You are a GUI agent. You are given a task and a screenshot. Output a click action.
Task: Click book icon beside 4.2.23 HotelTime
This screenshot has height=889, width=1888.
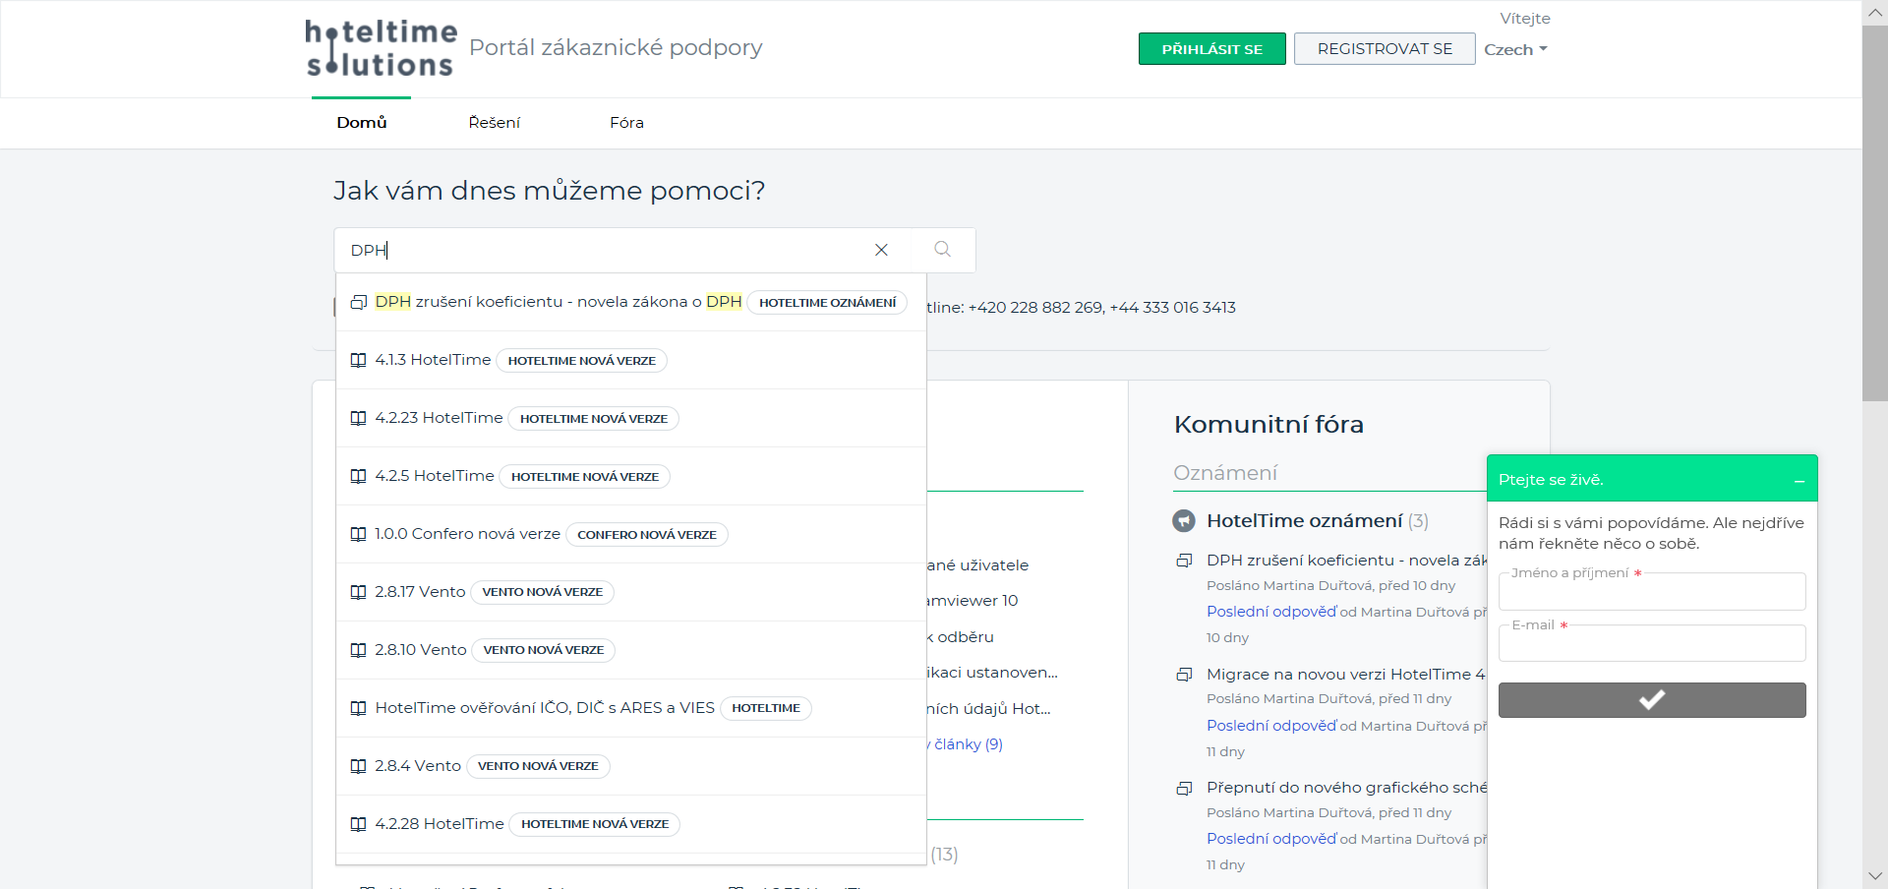tap(359, 418)
